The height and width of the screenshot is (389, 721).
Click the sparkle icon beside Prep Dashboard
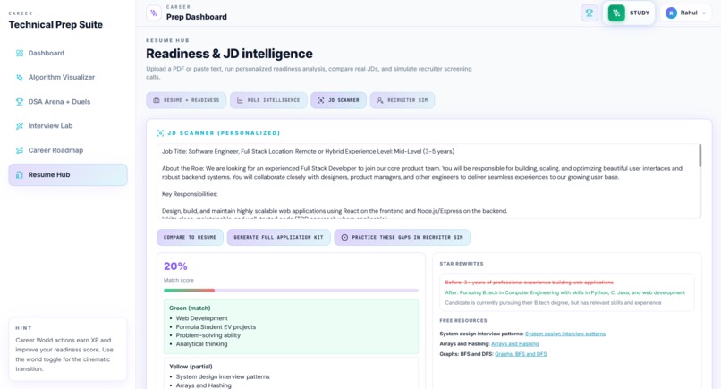tap(154, 13)
